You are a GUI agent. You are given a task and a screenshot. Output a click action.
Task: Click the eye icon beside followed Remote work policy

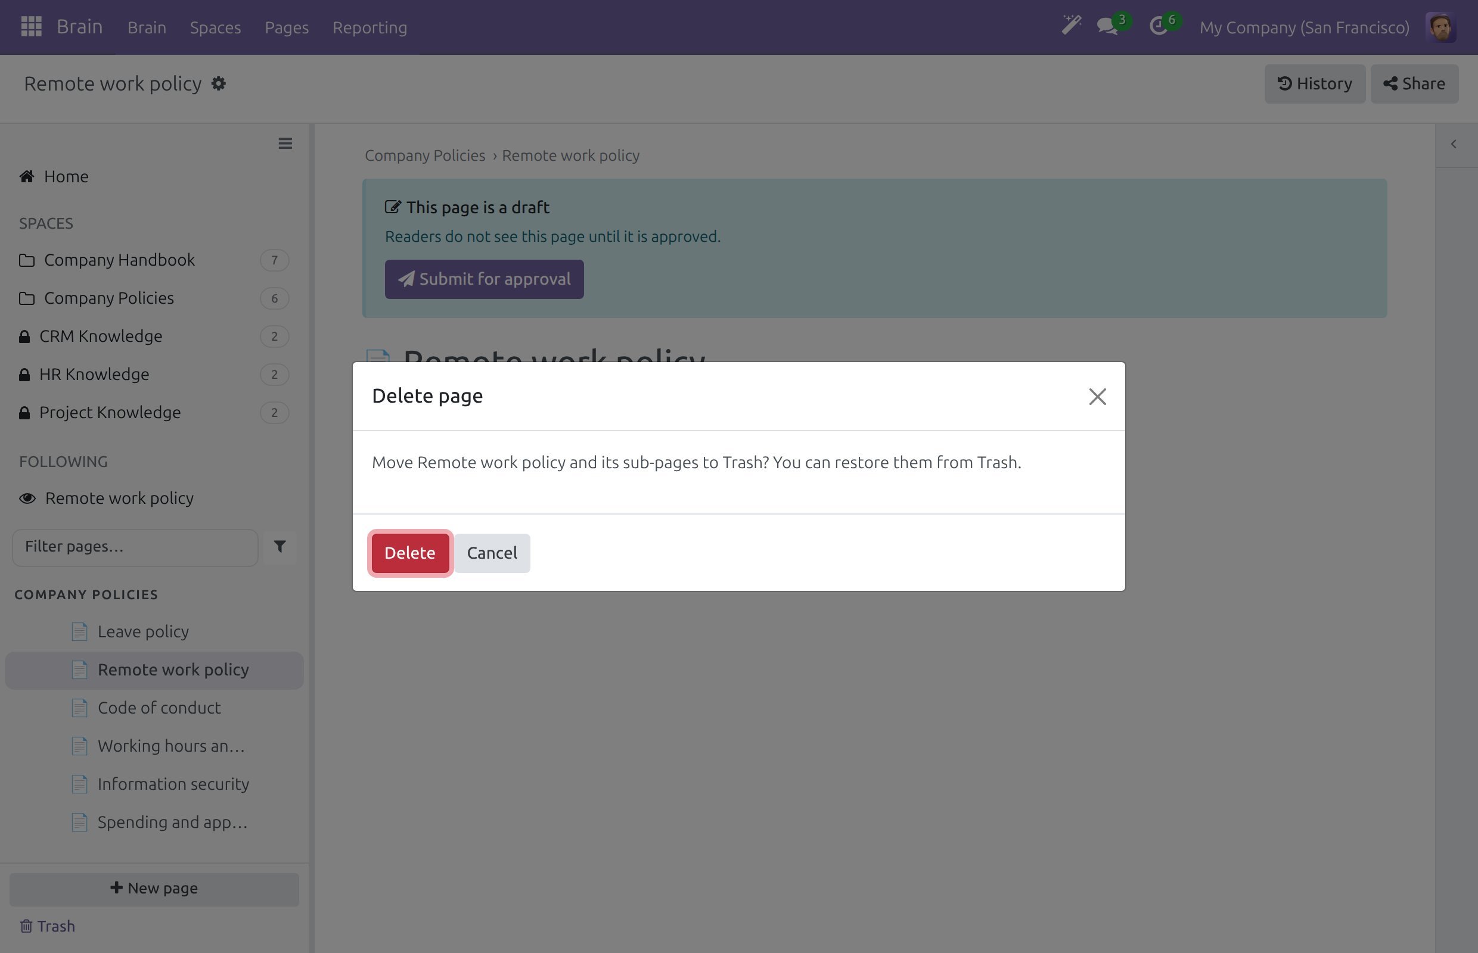[x=27, y=499]
